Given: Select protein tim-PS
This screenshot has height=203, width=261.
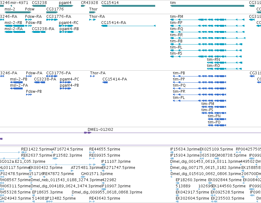Looking at the screenshot, I should [214, 113].
